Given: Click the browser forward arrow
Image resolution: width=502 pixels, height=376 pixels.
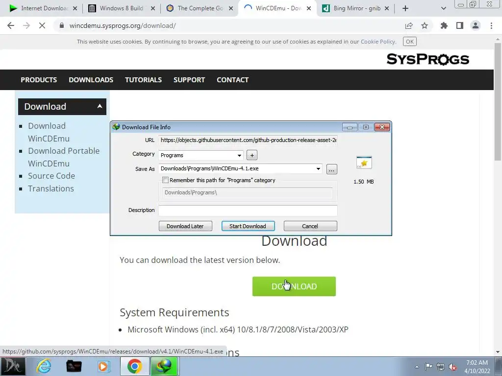Looking at the screenshot, I should 26,25.
